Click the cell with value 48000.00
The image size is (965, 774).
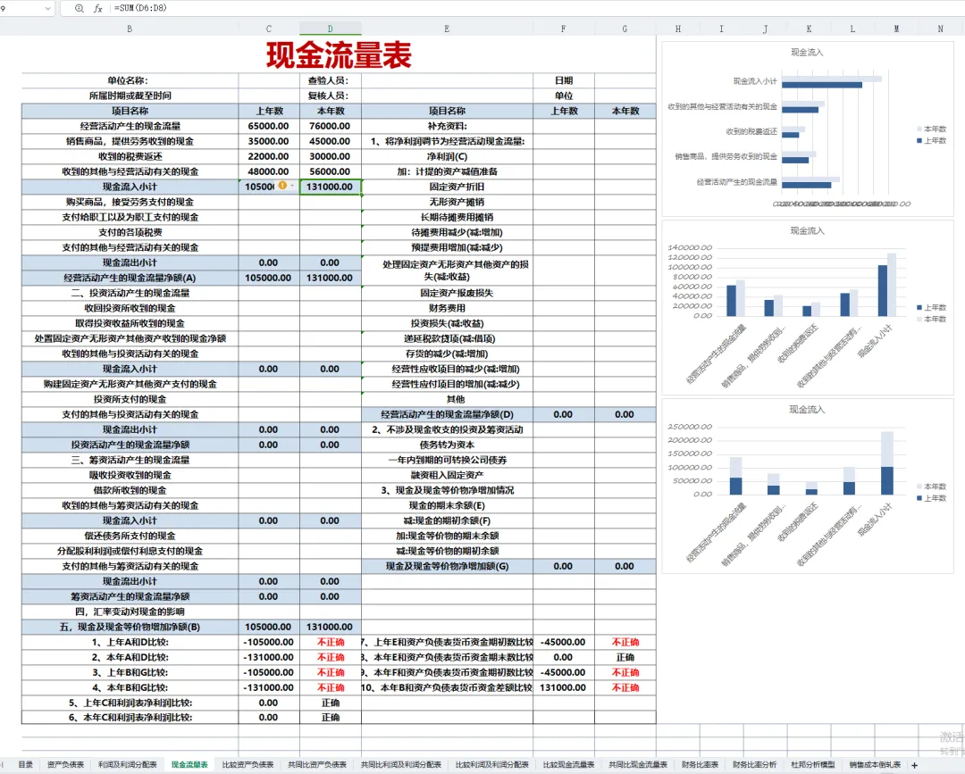coord(269,171)
